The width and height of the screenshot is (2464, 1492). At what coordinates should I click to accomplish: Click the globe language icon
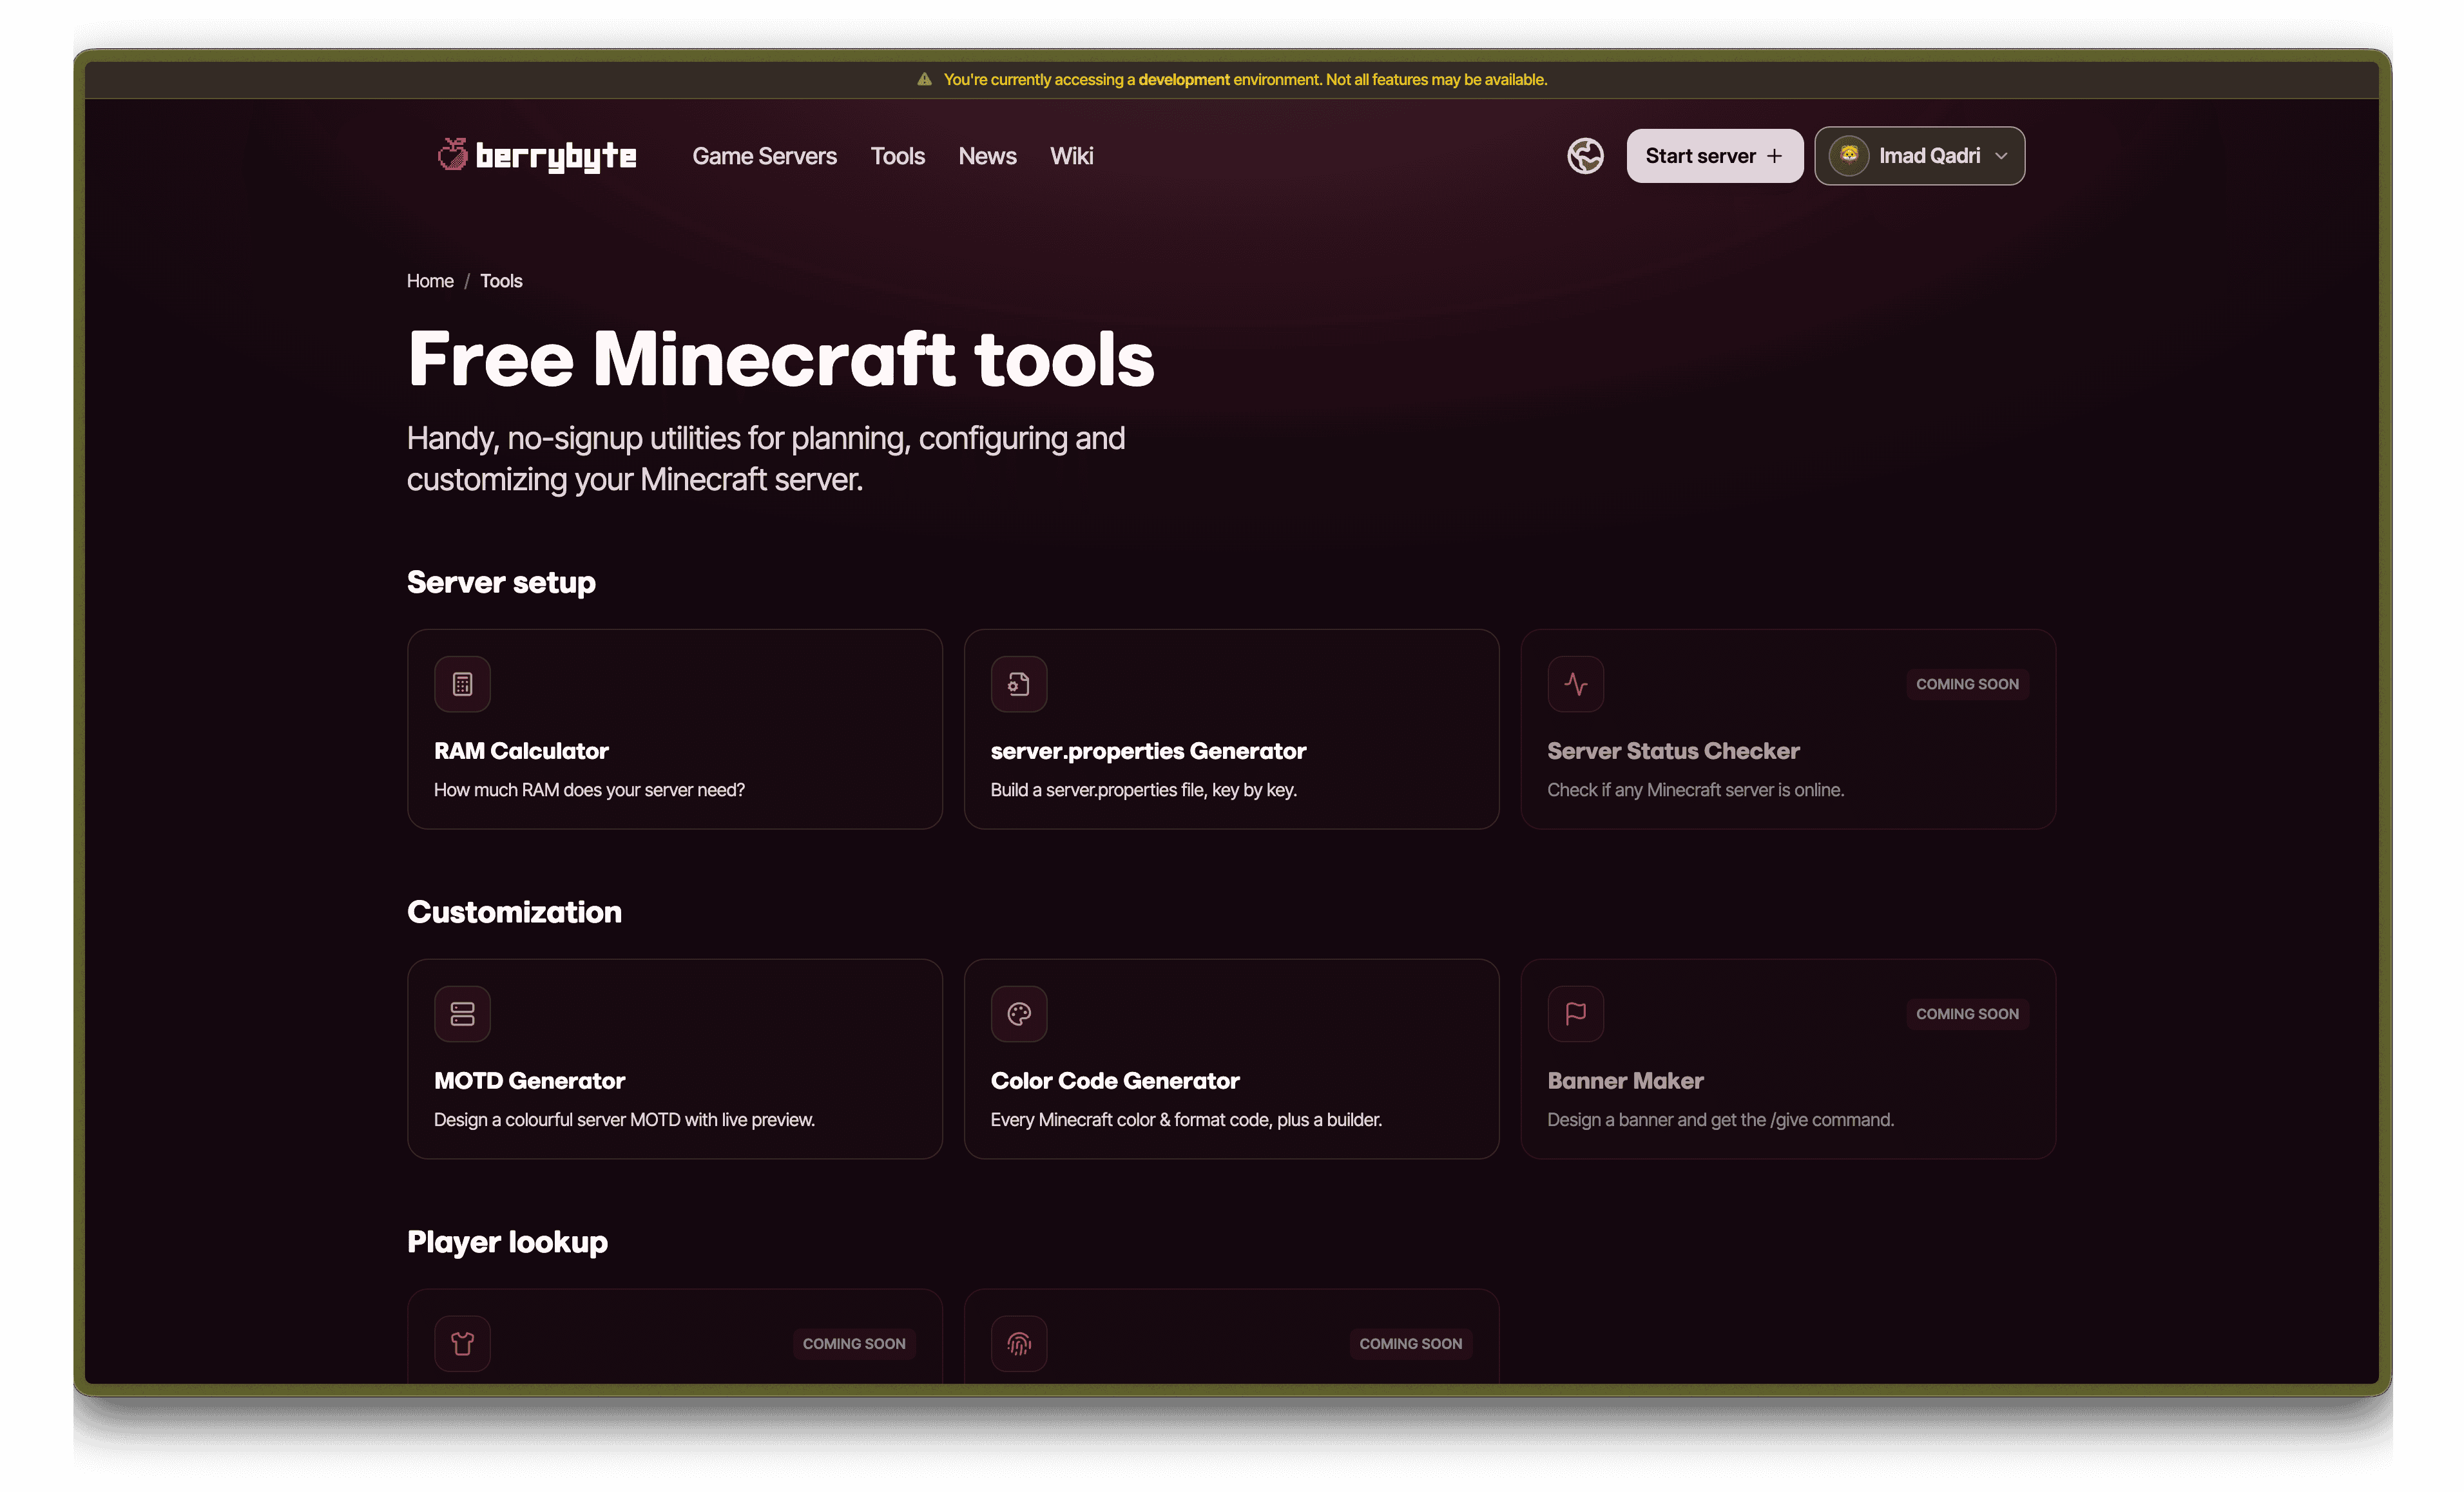point(1585,156)
